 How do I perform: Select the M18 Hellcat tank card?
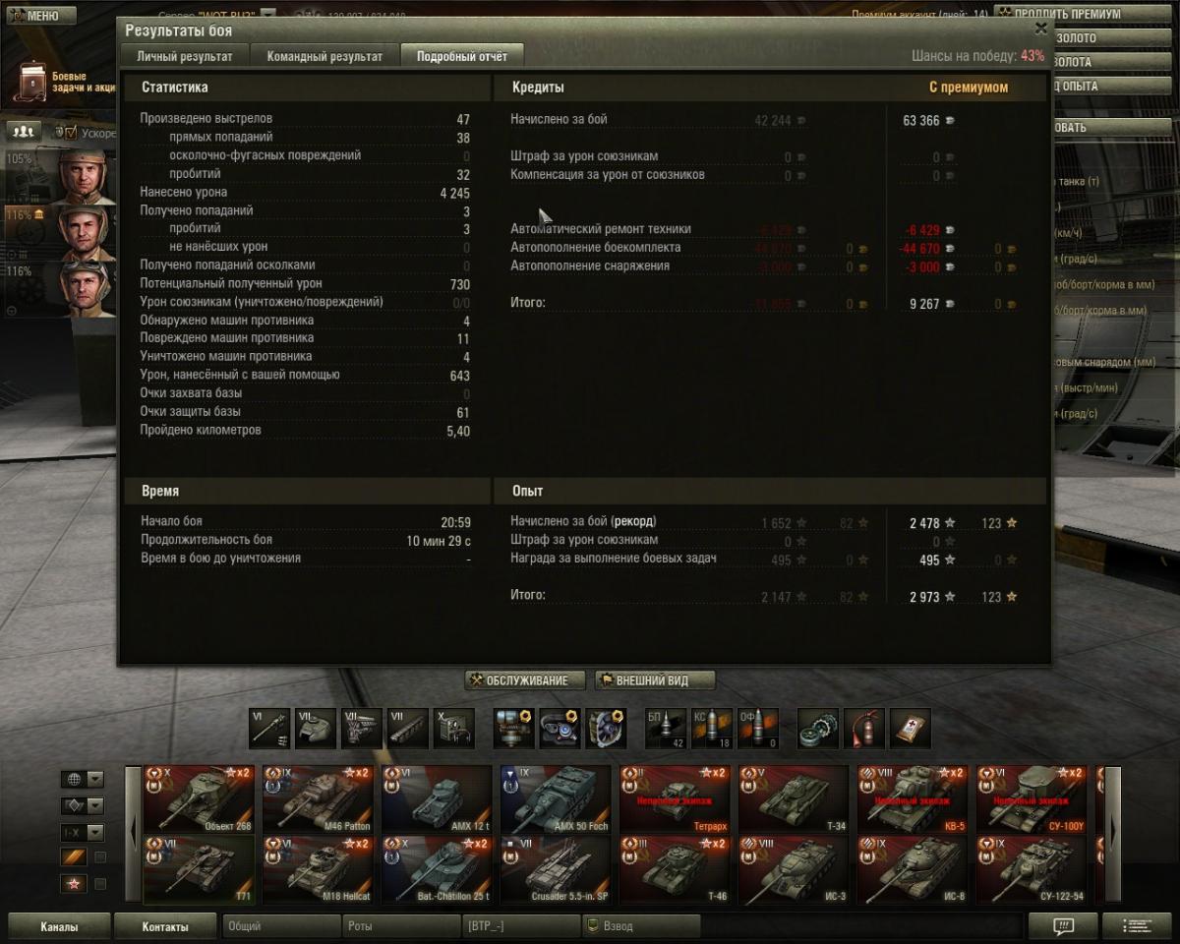[x=319, y=870]
